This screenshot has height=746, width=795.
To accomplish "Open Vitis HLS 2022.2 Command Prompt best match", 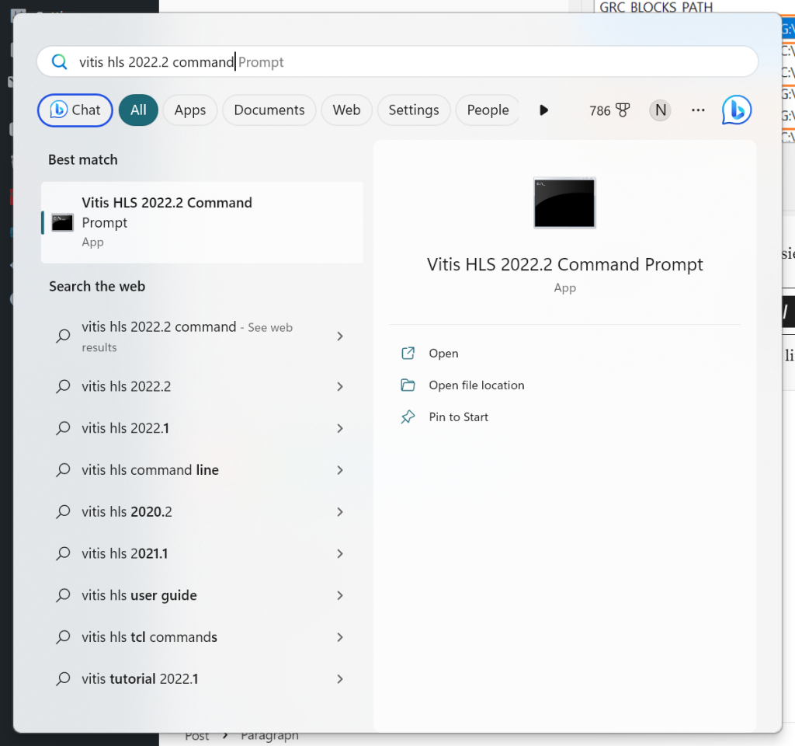I will click(x=202, y=222).
